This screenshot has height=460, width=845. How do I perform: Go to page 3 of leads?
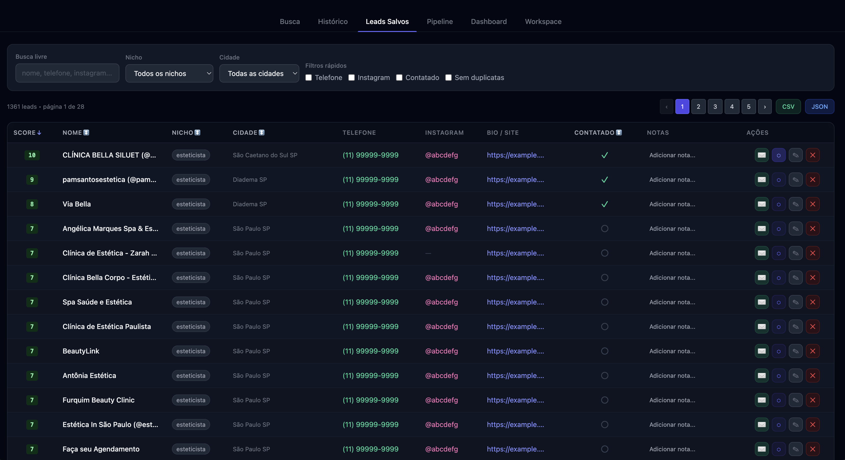pos(715,106)
